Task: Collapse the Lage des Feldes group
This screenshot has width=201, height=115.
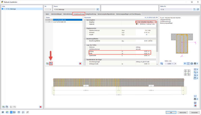Action: coord(85,45)
